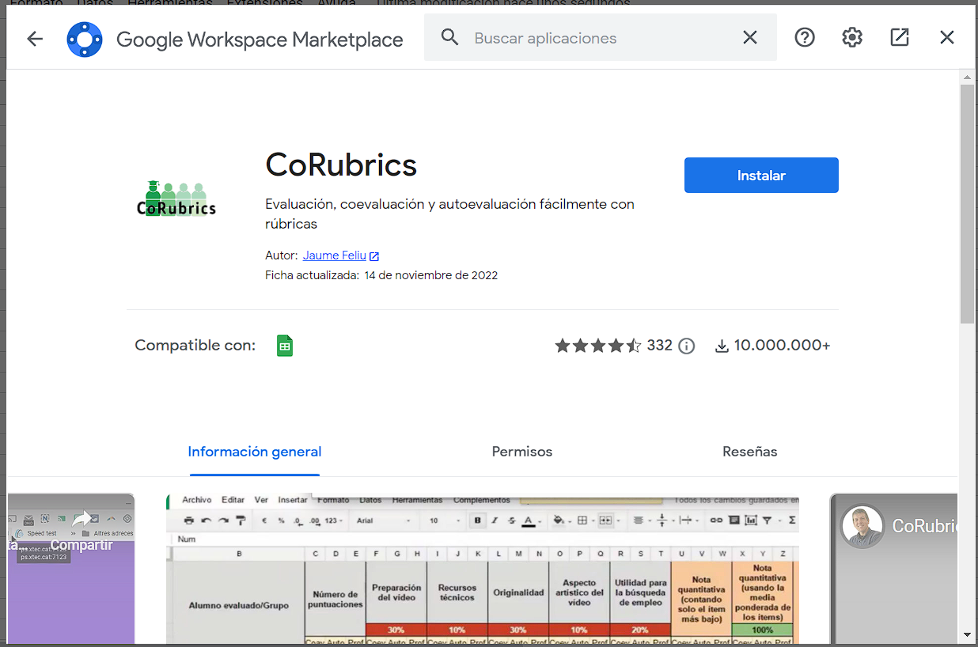Close the Marketplace dialog
978x647 pixels.
(x=947, y=37)
